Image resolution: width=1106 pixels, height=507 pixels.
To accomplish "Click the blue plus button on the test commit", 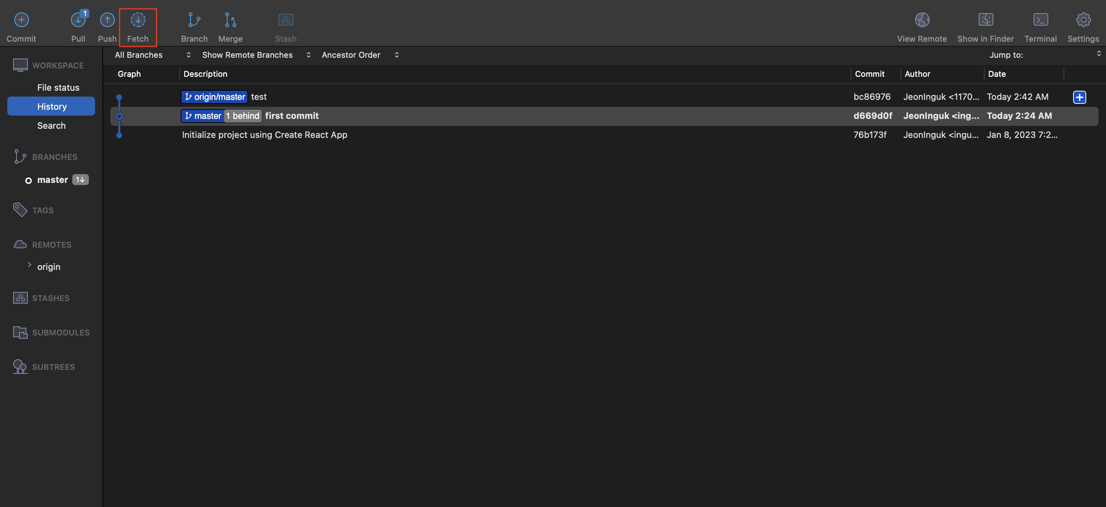I will (x=1079, y=97).
